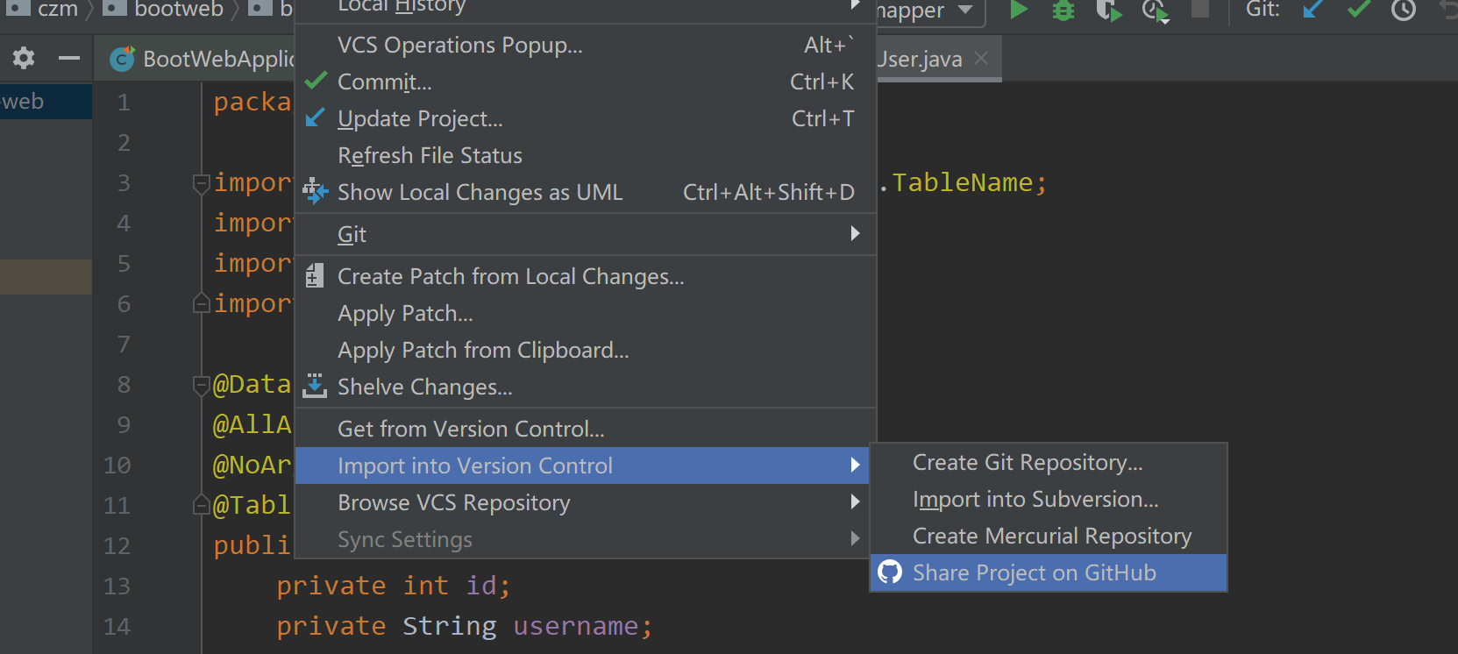The image size is (1458, 654).
Task: Expand Import into Version Control arrow
Action: click(855, 465)
